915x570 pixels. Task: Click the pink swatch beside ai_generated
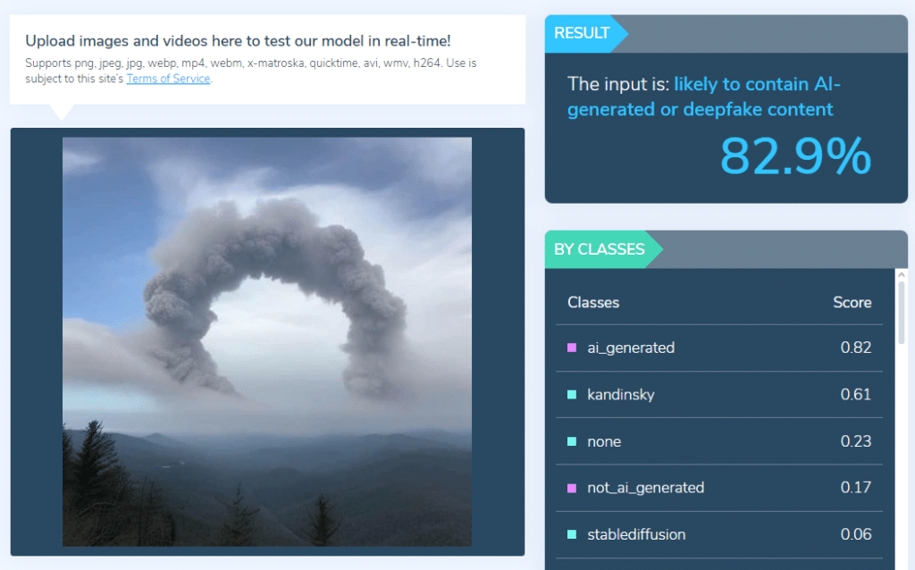point(572,348)
